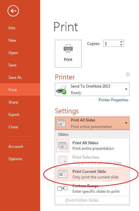
Task: Click the printer info icon
Action: point(128,75)
